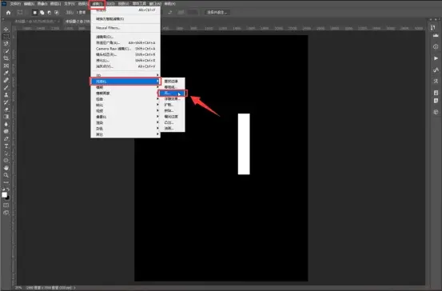Expand the 模糊 (Blur) filter submenu
The height and width of the screenshot is (291, 442).
click(x=125, y=87)
